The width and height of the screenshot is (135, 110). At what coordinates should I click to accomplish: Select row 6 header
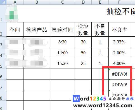(x=3, y=74)
